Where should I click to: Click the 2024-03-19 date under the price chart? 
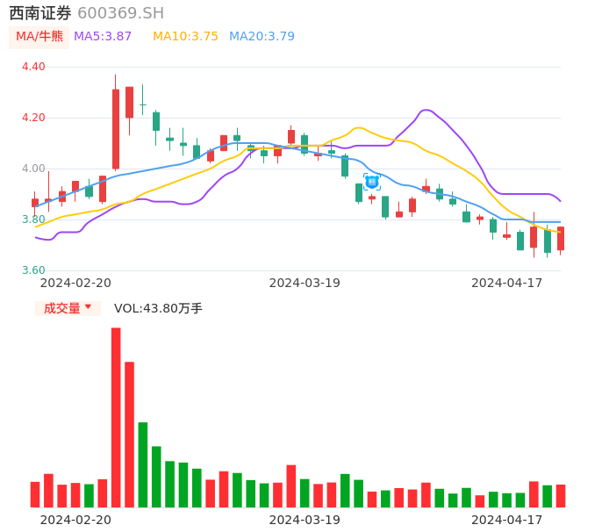(x=305, y=283)
